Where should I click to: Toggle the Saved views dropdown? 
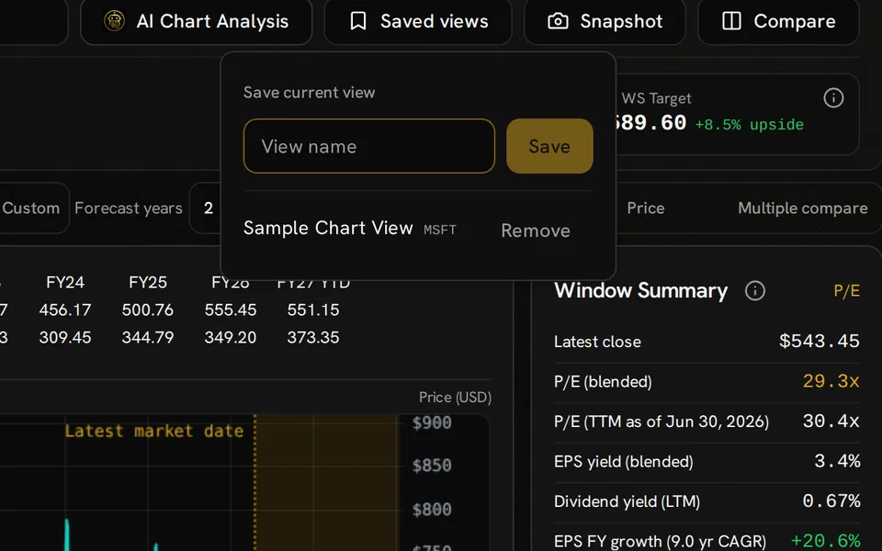418,21
